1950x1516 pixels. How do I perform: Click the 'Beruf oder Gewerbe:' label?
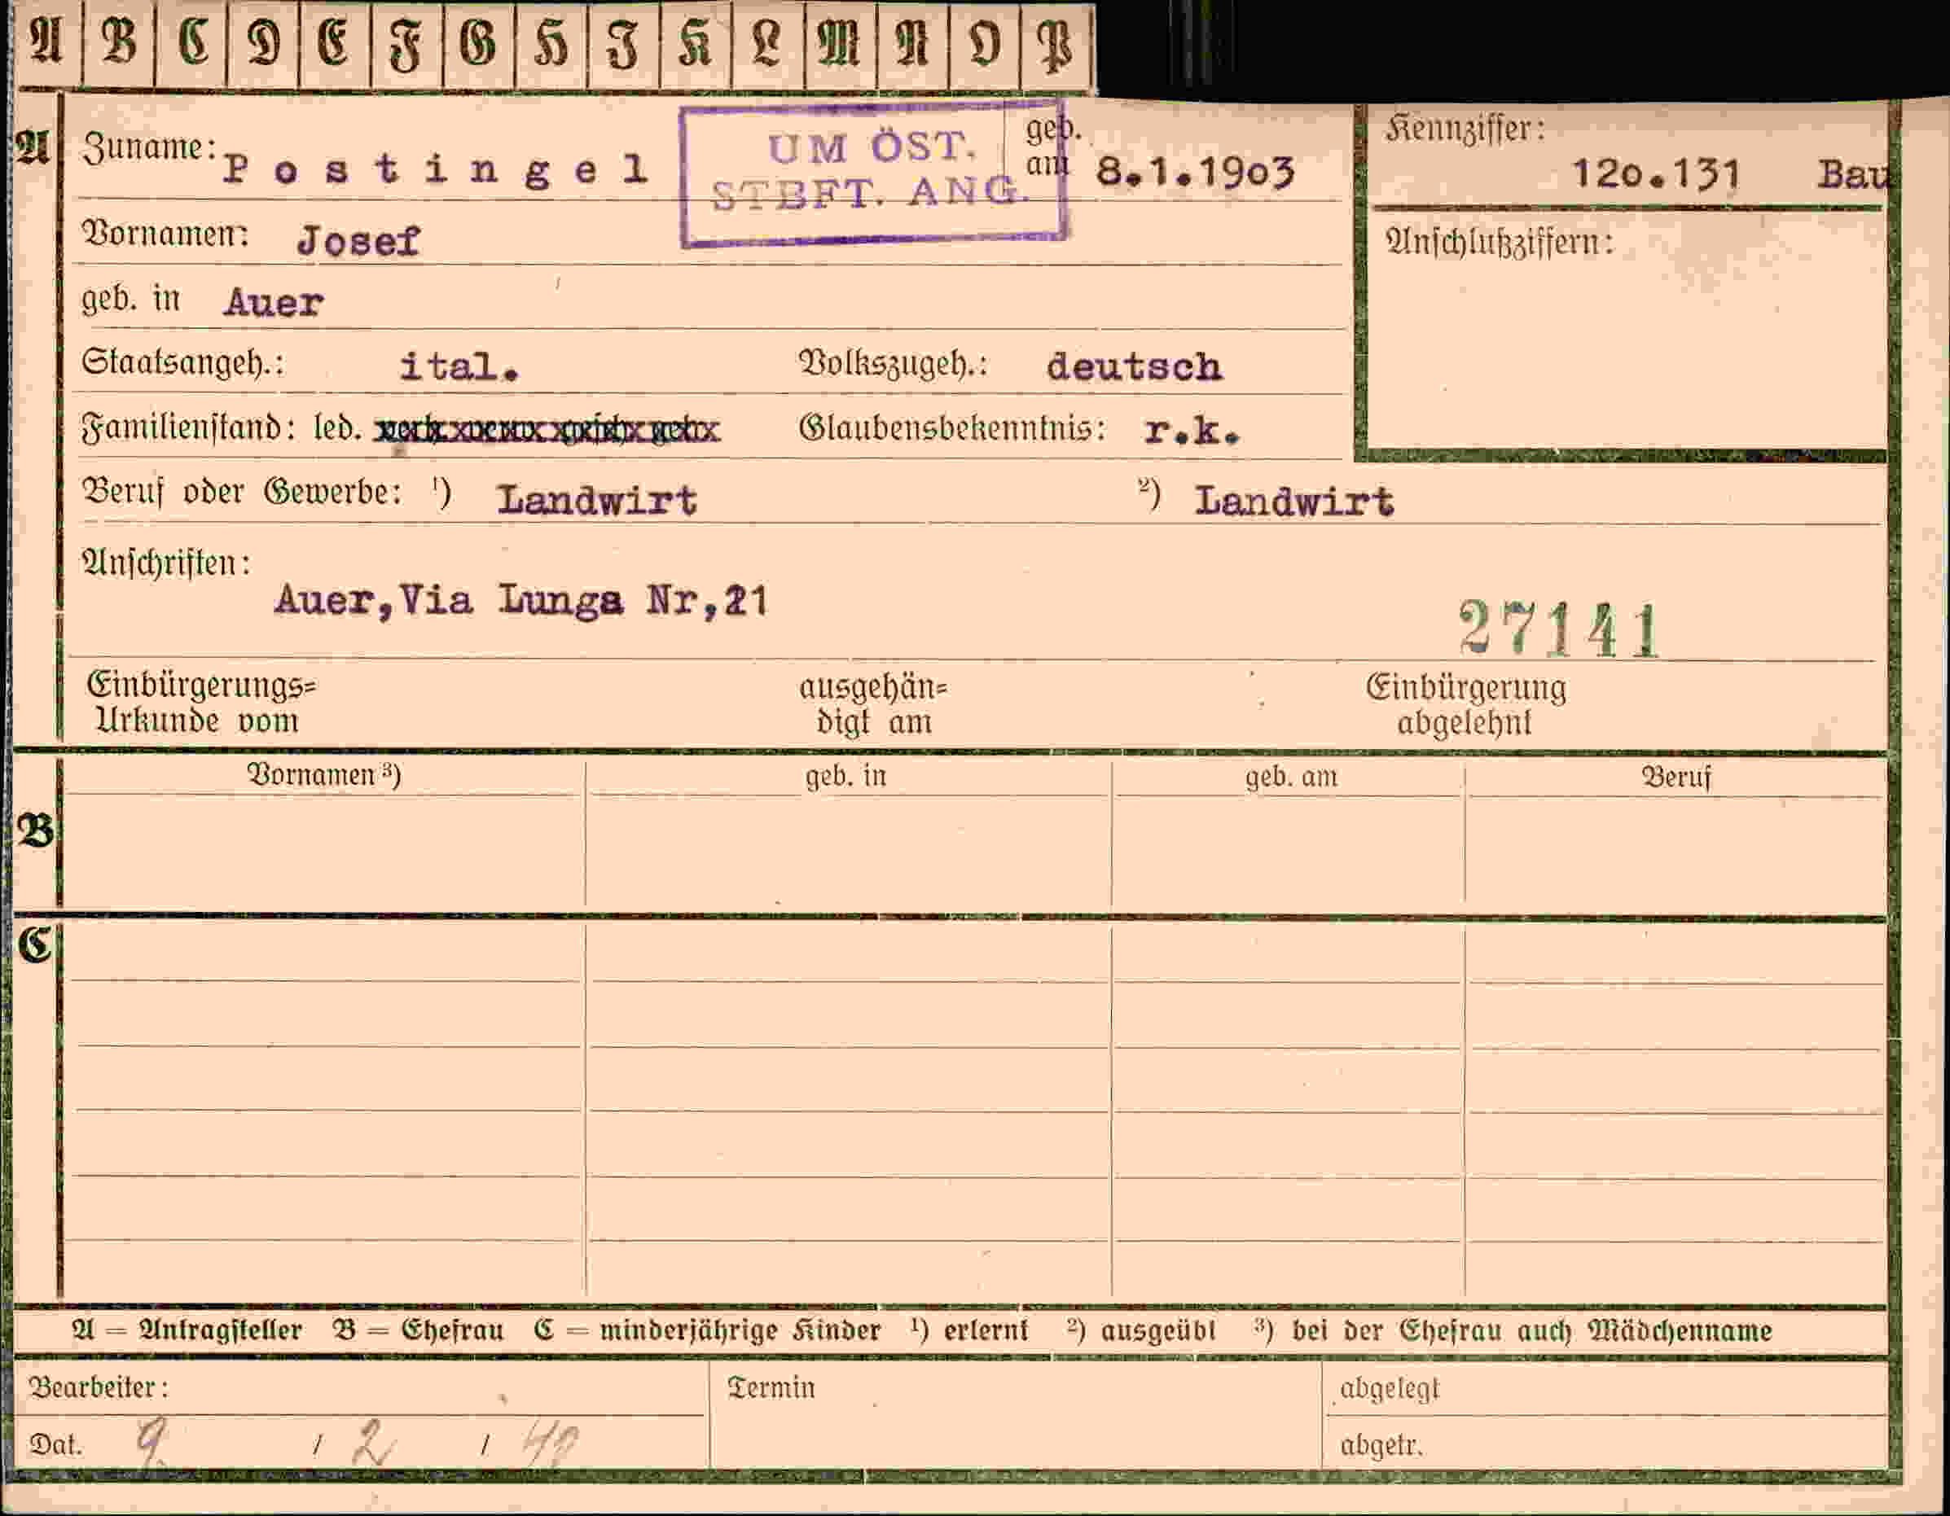tap(242, 492)
